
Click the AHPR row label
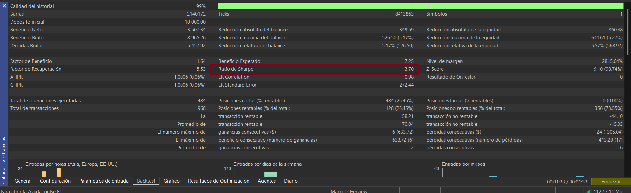pyautogui.click(x=16, y=77)
